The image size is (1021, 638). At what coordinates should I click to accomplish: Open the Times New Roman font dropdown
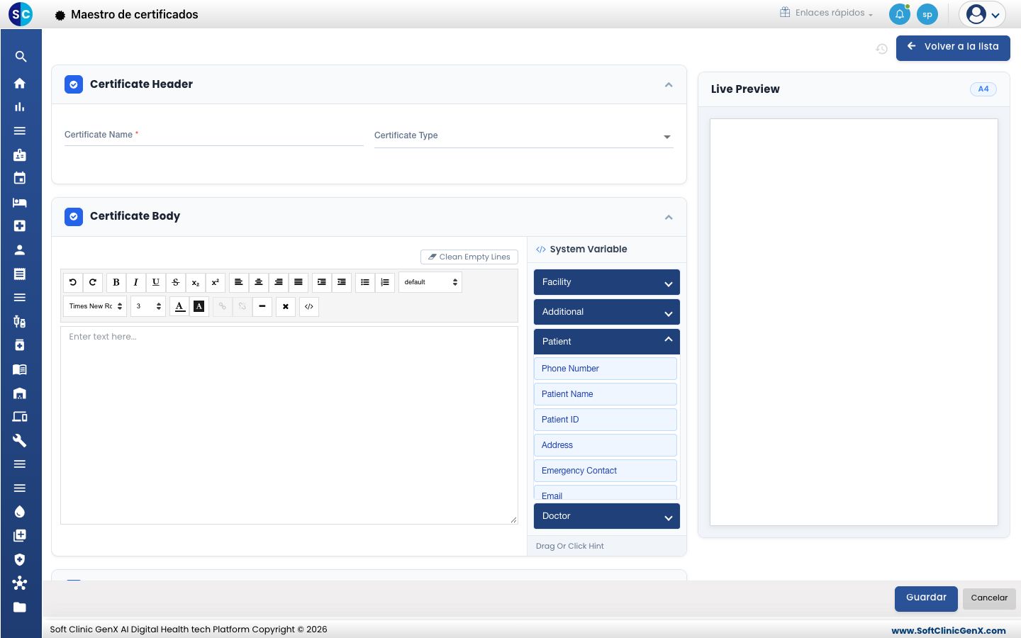click(x=95, y=306)
